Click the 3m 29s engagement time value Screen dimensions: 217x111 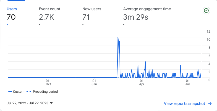135,17
